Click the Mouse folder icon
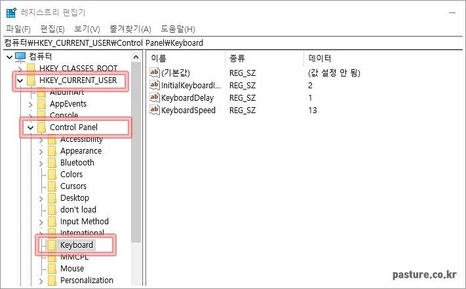This screenshot has width=466, height=289. point(51,269)
